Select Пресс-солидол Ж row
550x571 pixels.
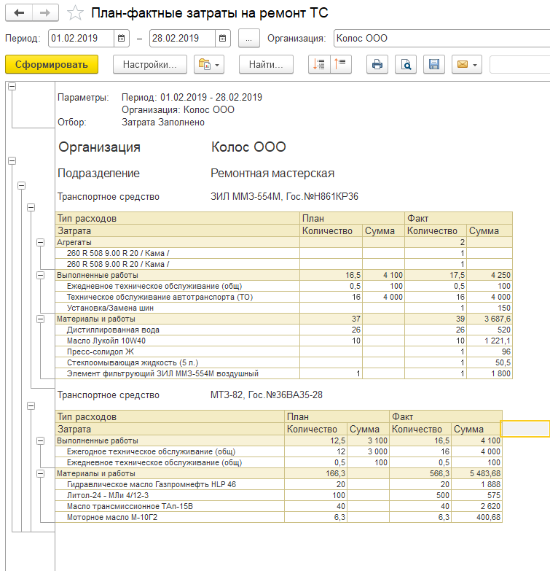pyautogui.click(x=283, y=351)
